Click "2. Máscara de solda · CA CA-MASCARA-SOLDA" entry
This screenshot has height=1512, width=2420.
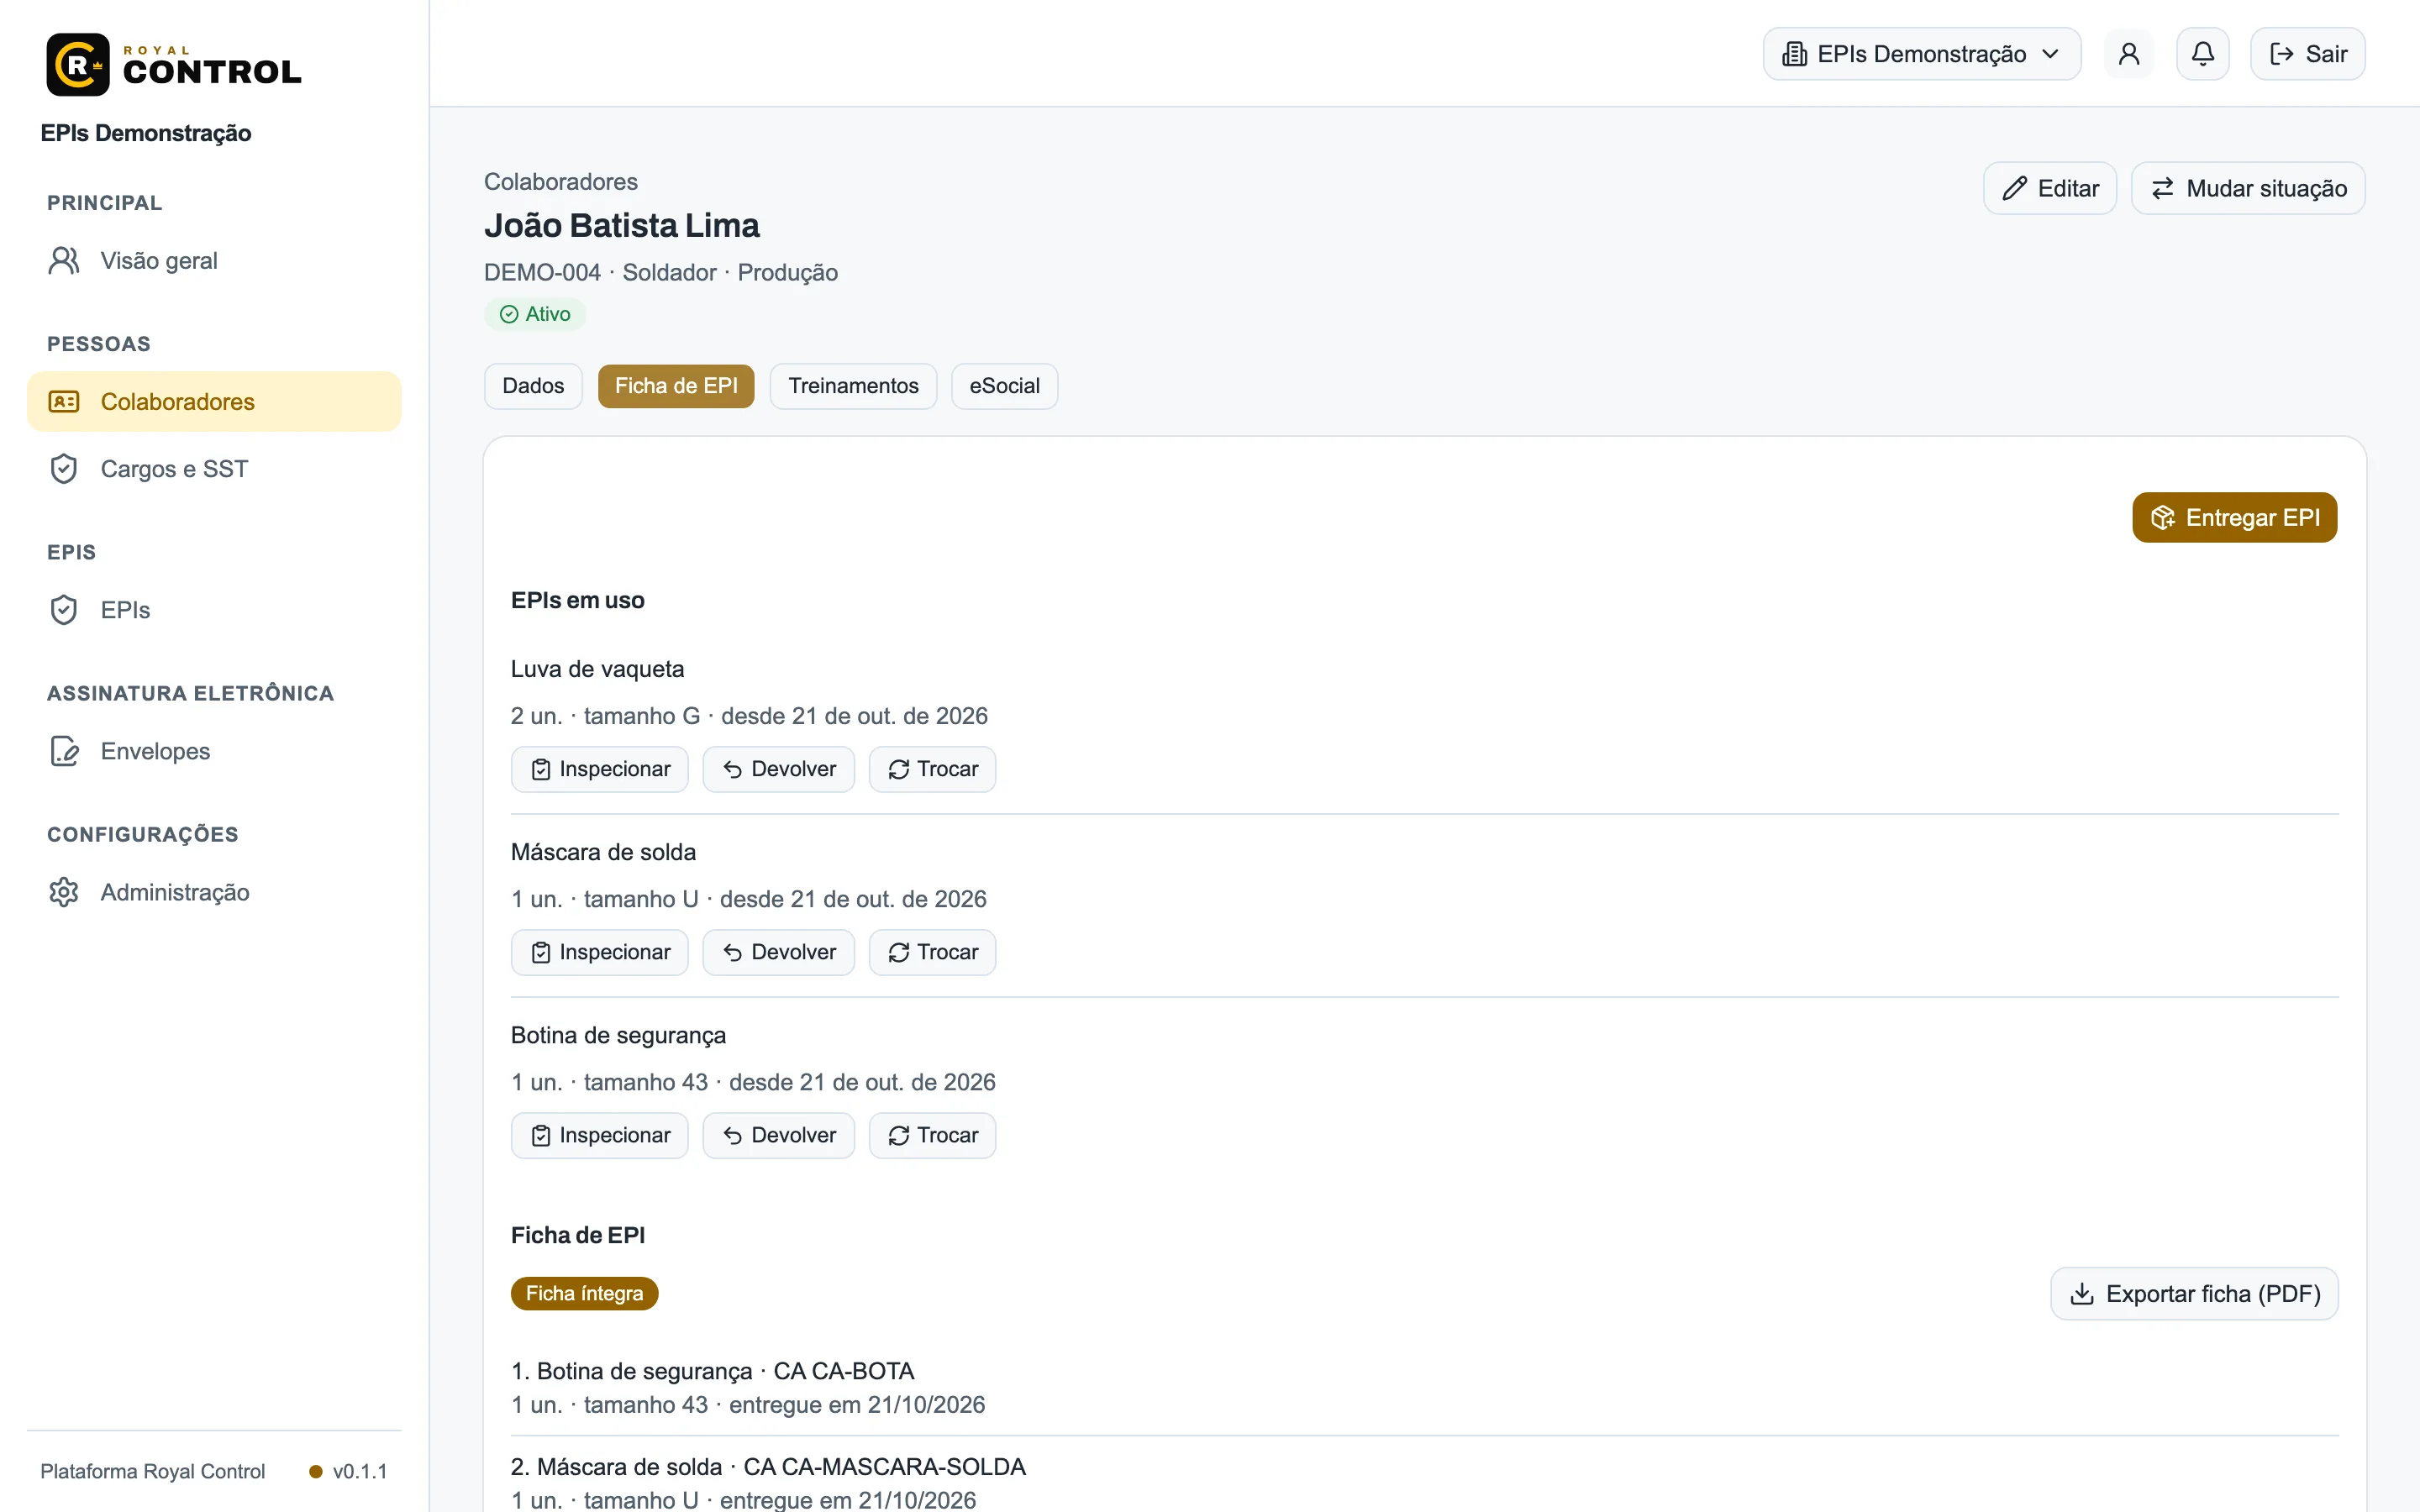click(x=768, y=1467)
